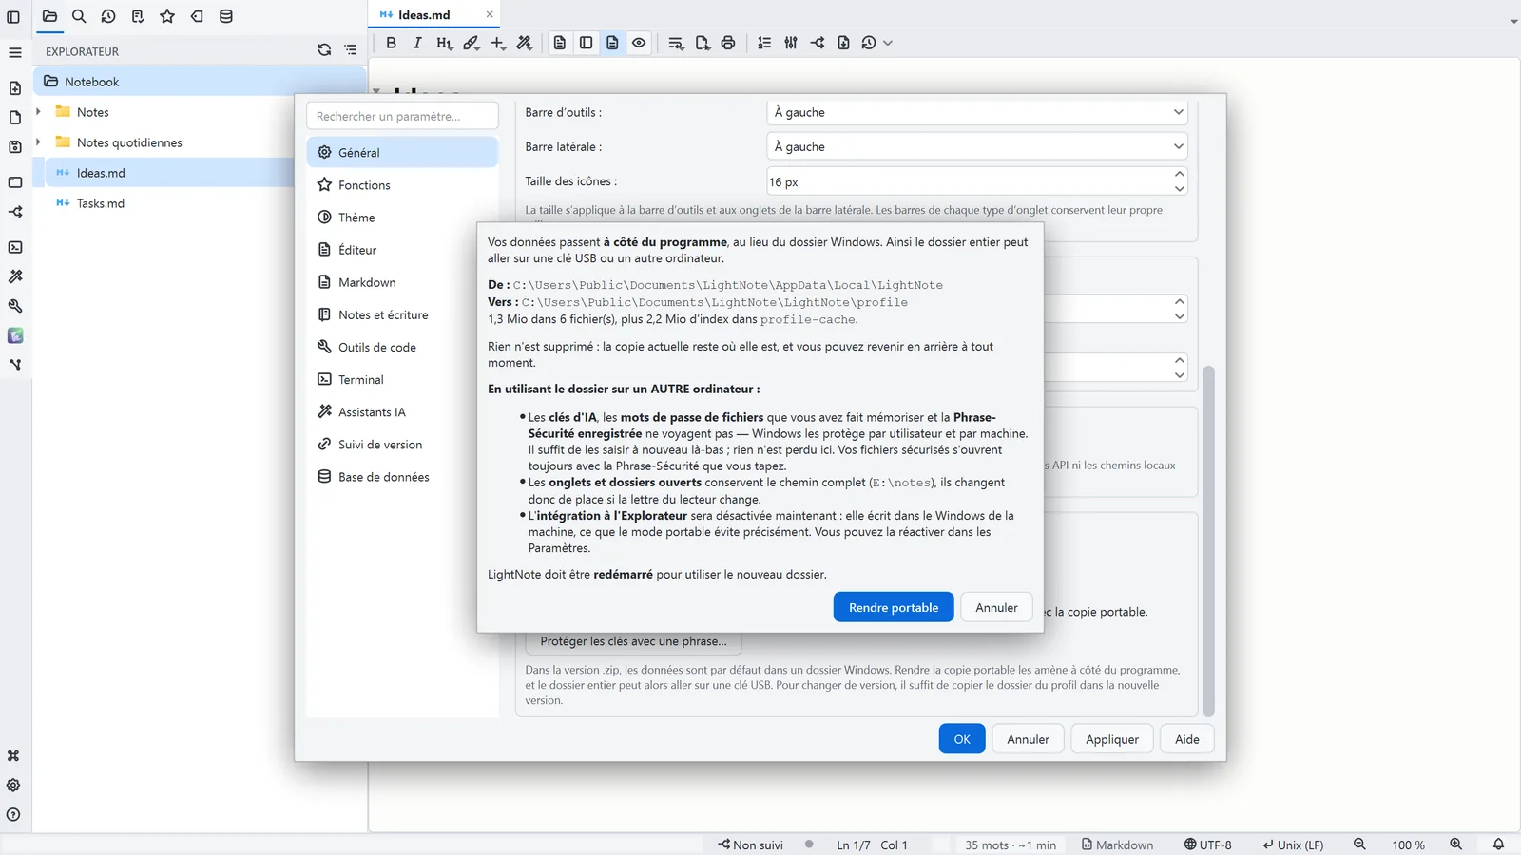Zoom in using the status bar magnifier

click(x=1455, y=845)
